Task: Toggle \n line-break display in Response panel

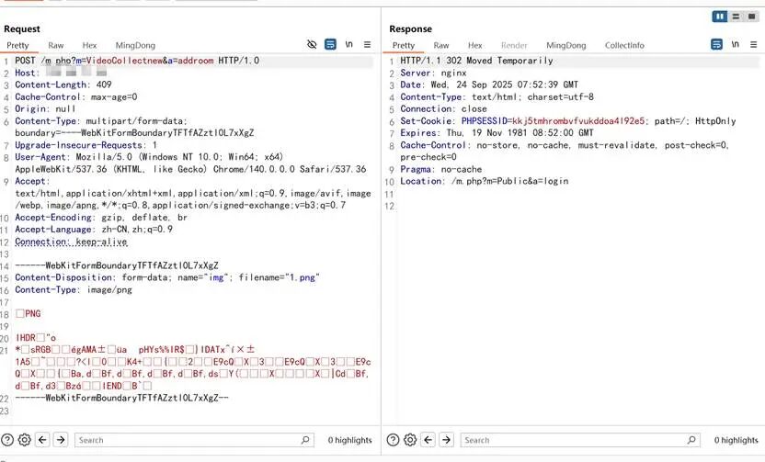Action: click(735, 45)
